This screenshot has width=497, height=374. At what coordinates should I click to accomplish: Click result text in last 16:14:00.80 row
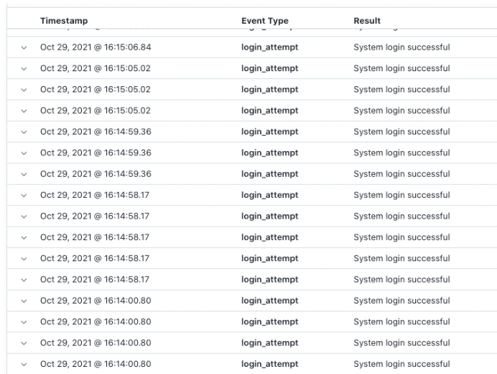(x=401, y=364)
